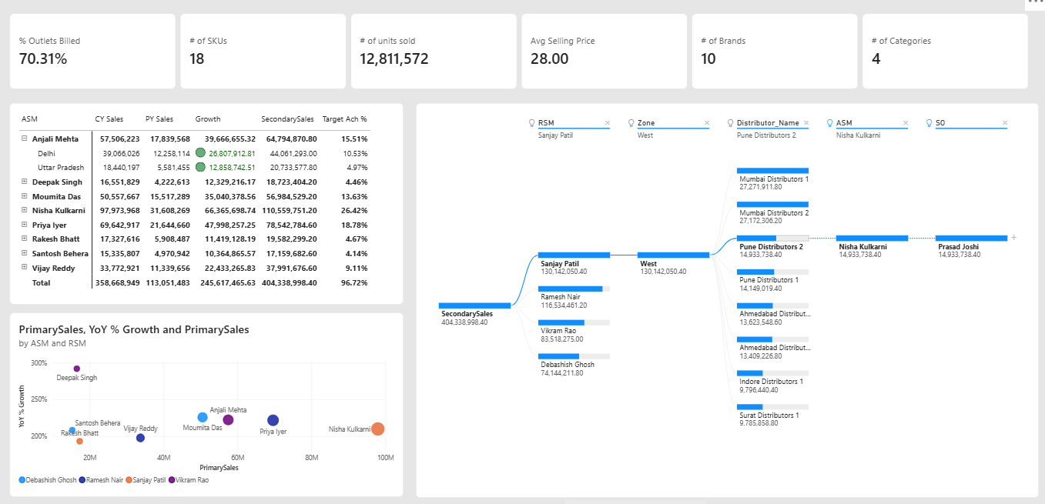The height and width of the screenshot is (504, 1045).
Task: Click the green indicator circle for Delhi growth
Action: pos(201,153)
